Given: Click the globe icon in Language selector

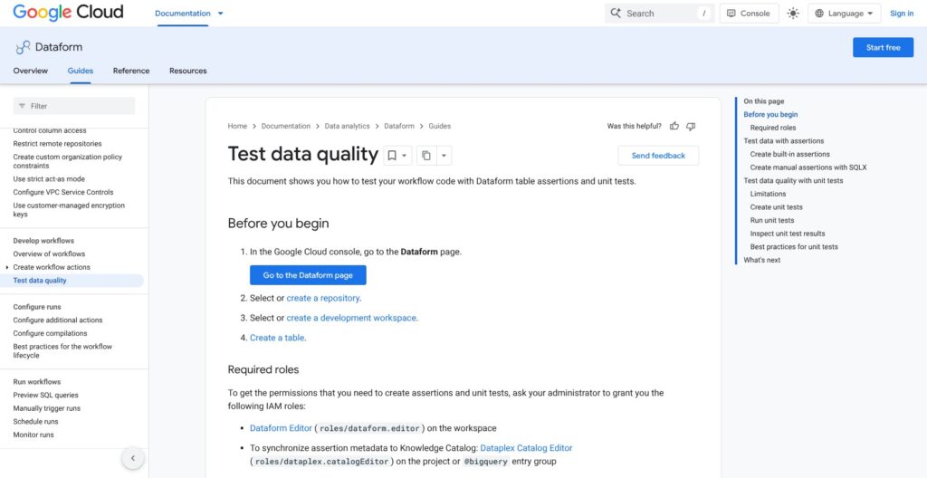Looking at the screenshot, I should point(818,13).
